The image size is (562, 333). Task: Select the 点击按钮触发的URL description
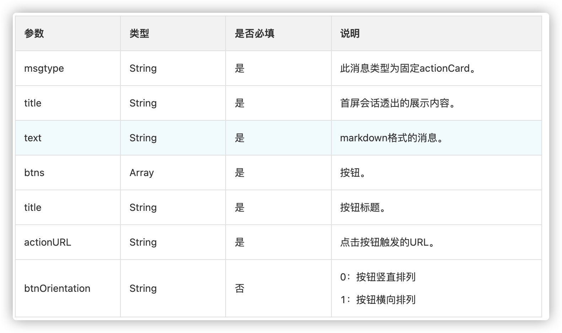pos(387,242)
